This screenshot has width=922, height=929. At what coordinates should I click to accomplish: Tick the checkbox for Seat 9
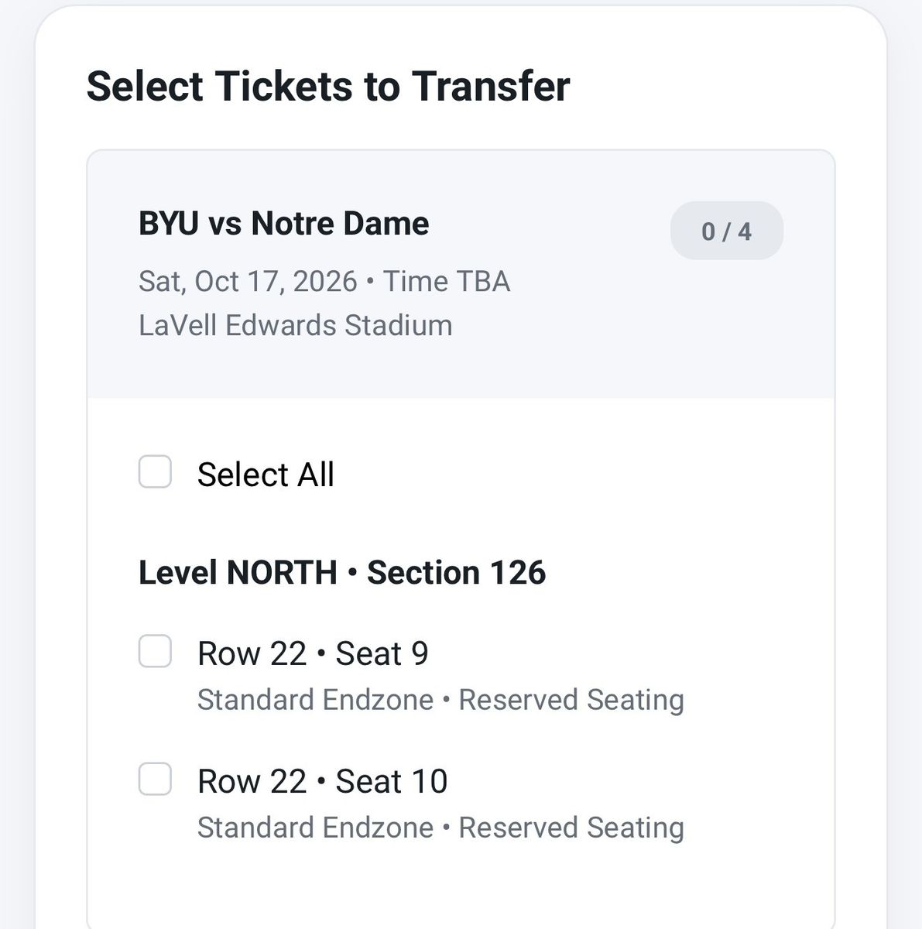pos(155,651)
